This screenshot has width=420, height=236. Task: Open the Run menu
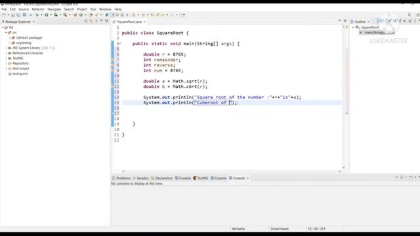point(93,9)
